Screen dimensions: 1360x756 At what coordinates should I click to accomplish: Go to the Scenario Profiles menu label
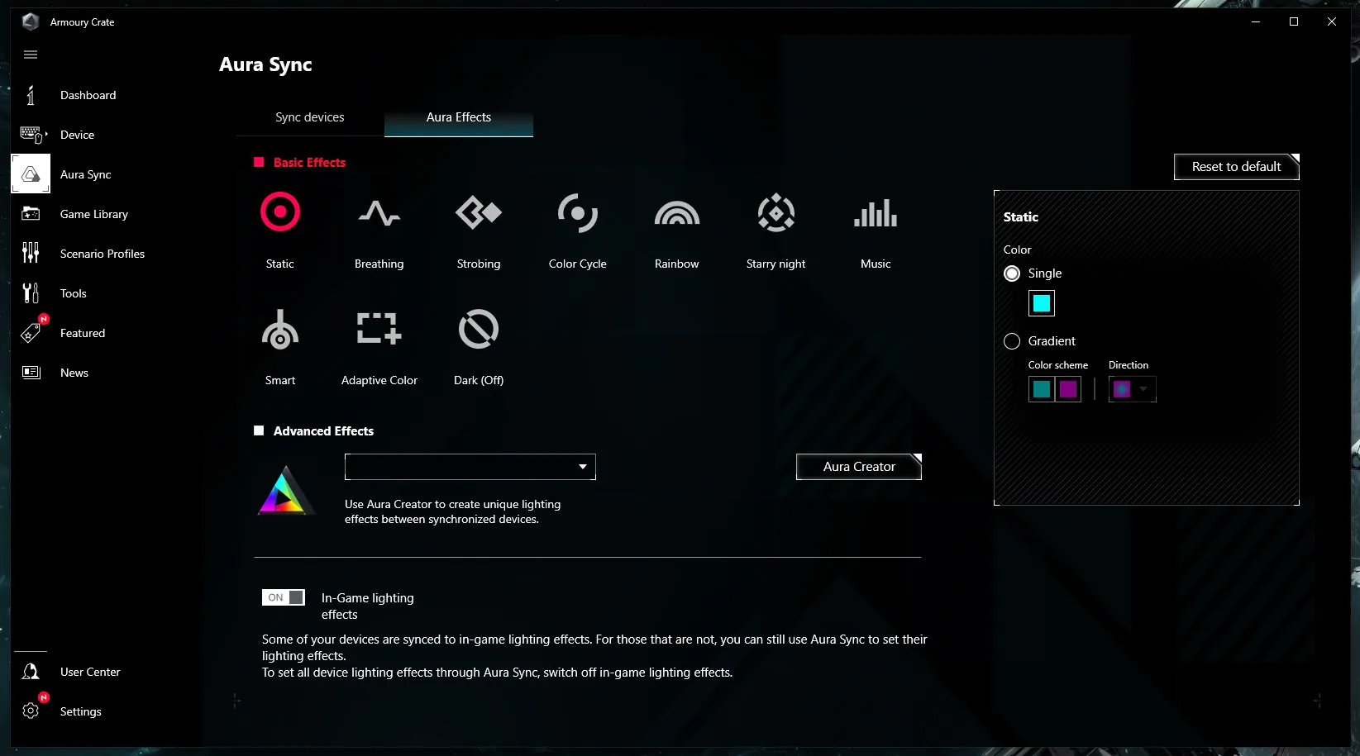pyautogui.click(x=103, y=254)
